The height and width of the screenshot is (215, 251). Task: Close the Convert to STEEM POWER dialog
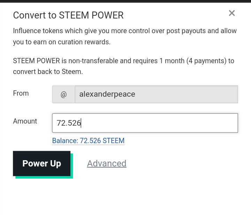232,13
